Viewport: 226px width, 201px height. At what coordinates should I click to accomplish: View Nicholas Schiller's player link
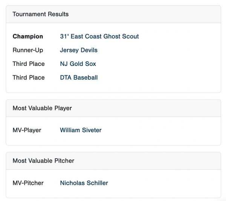click(x=84, y=183)
